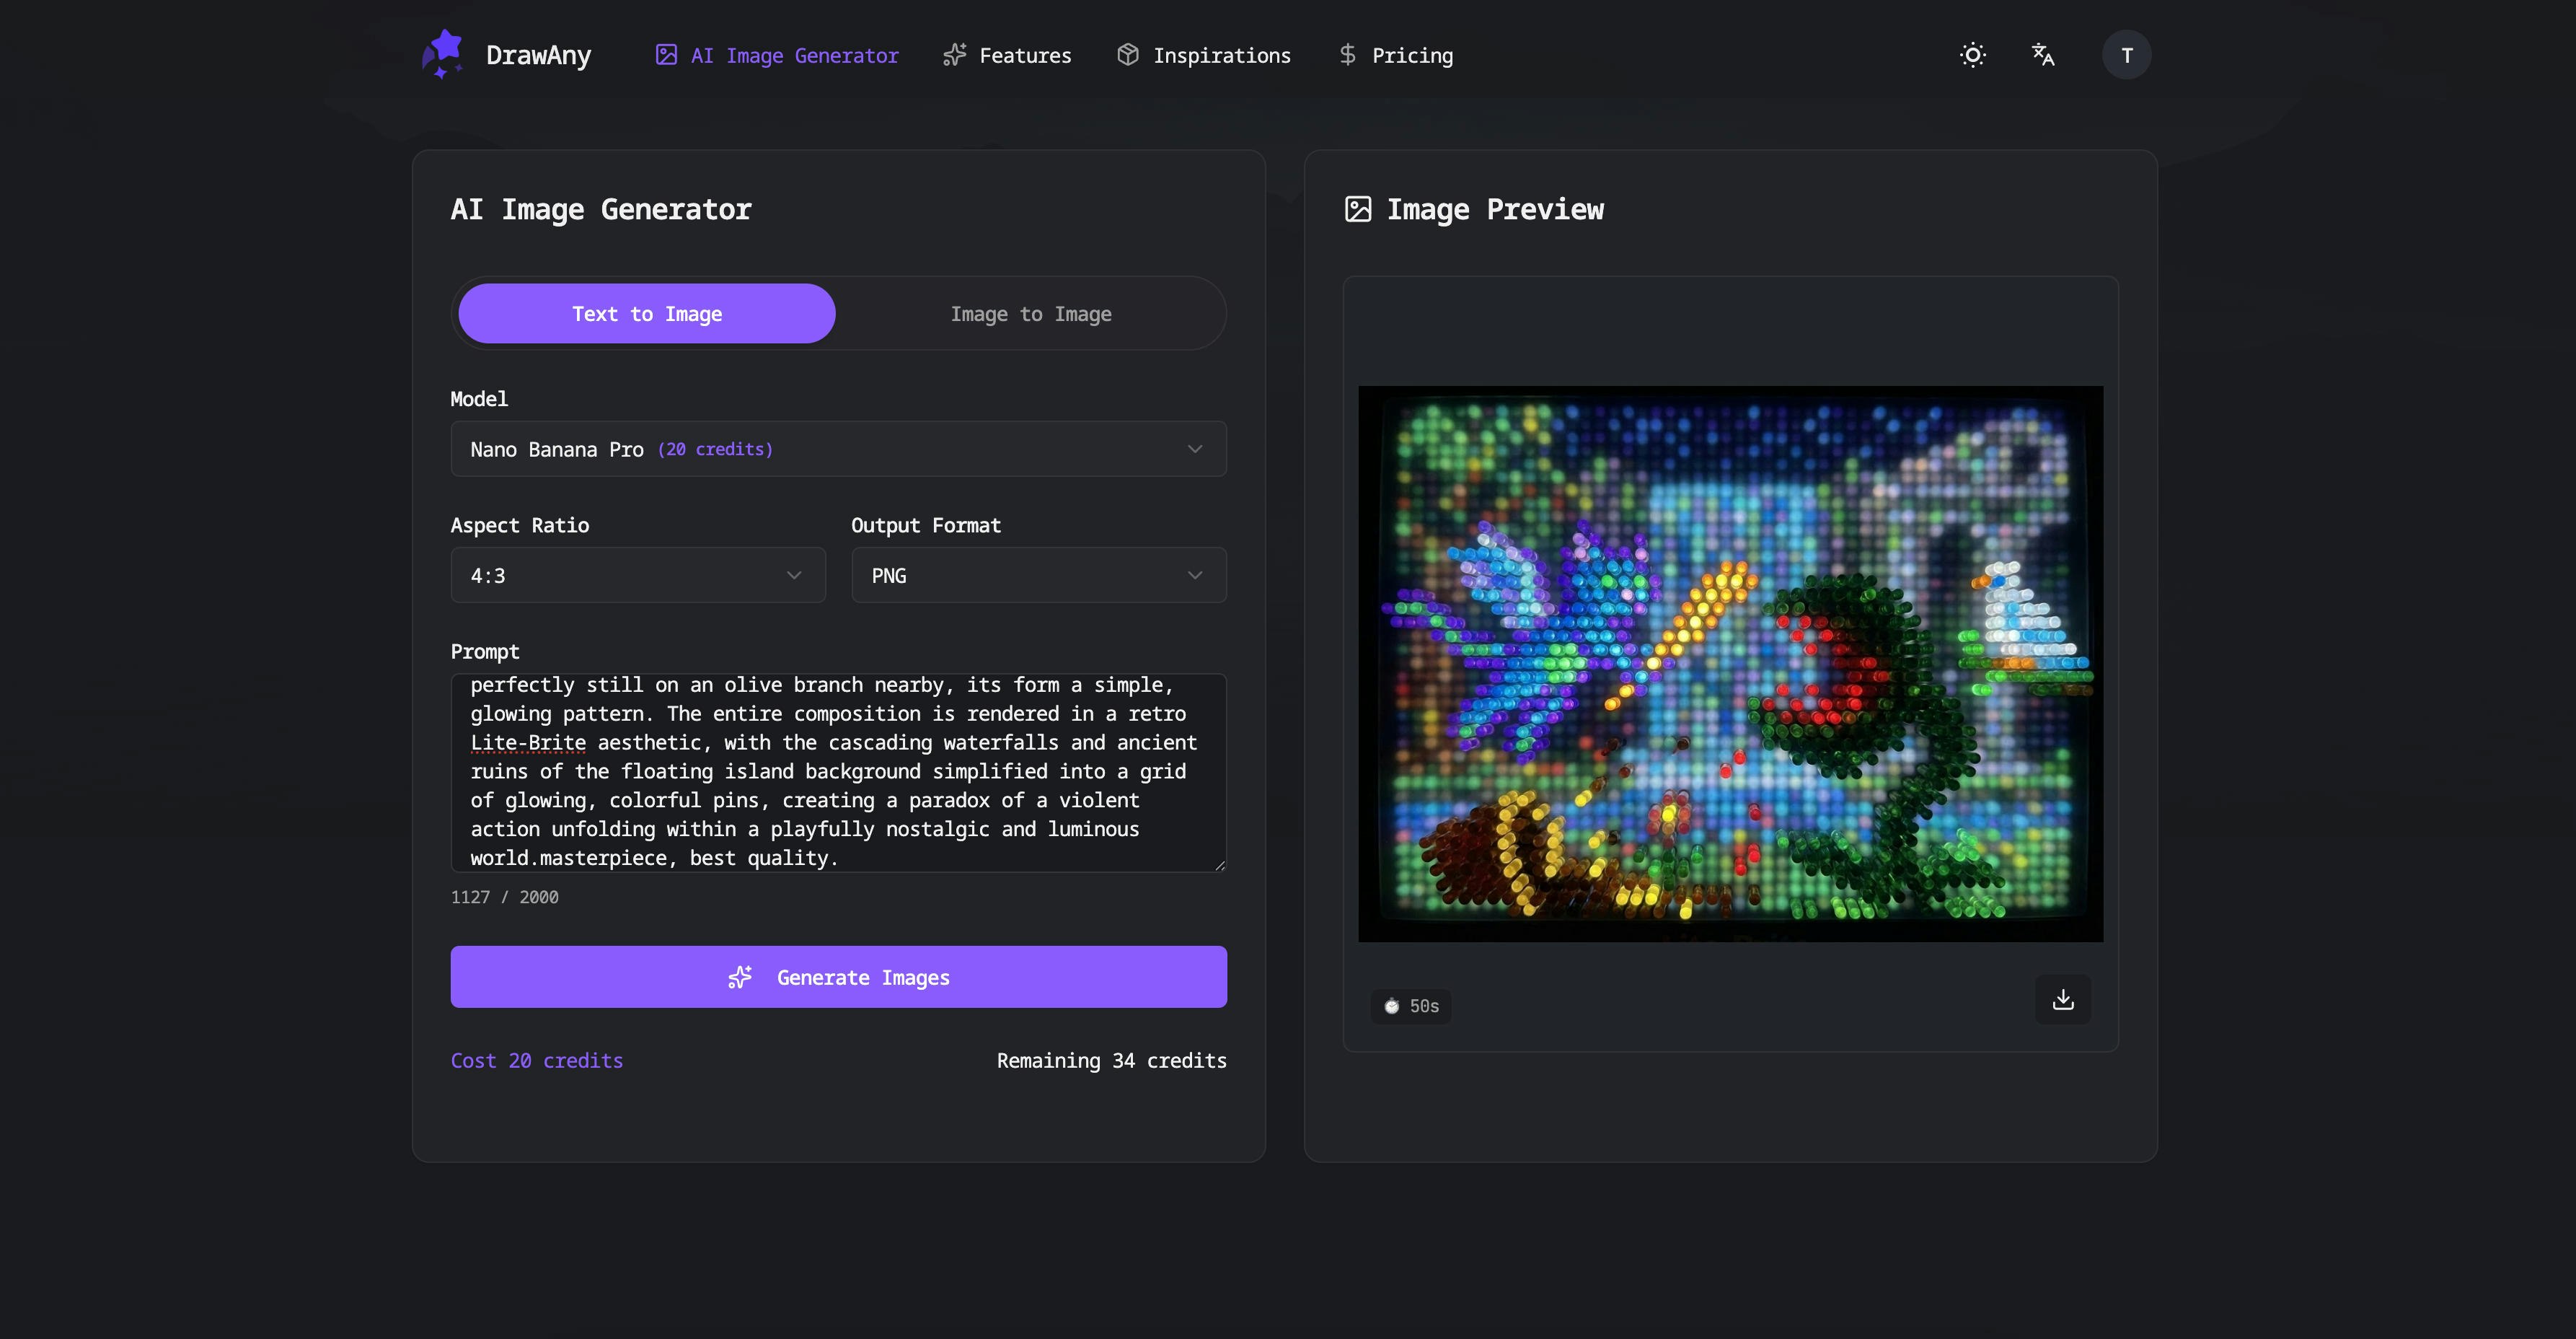Click the Generate Images button

click(x=838, y=977)
